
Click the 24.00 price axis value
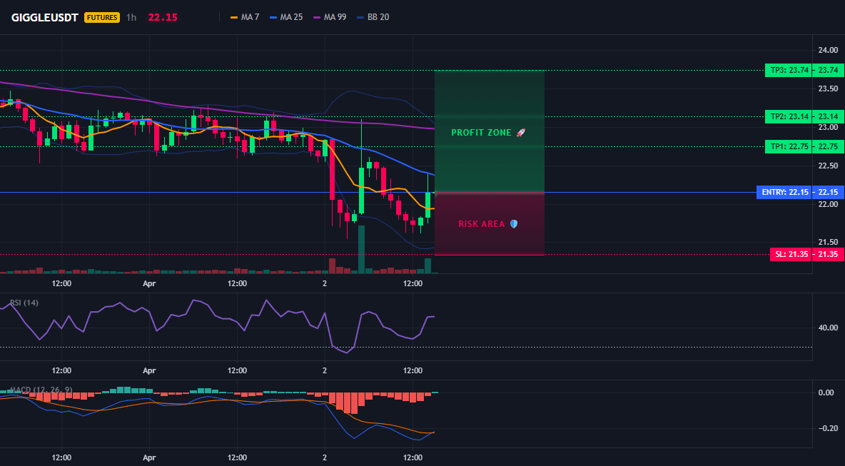pyautogui.click(x=828, y=51)
